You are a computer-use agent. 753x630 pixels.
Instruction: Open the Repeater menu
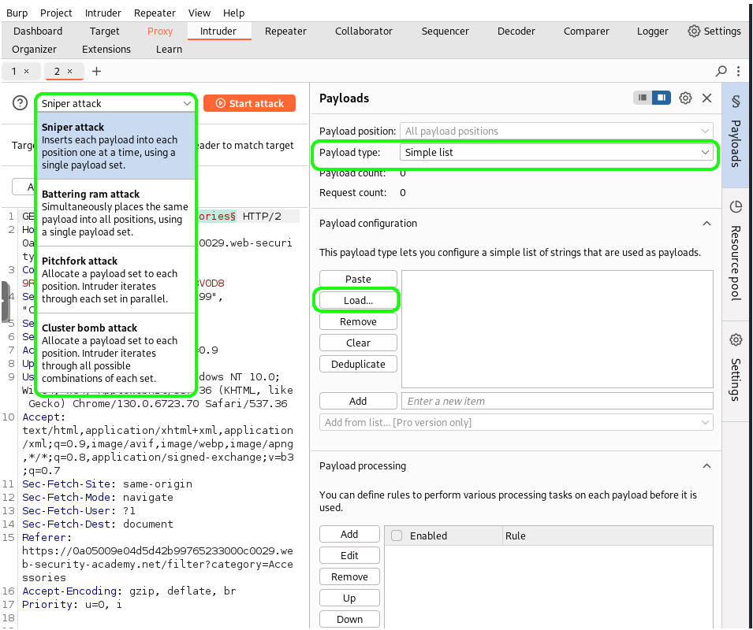(x=155, y=13)
